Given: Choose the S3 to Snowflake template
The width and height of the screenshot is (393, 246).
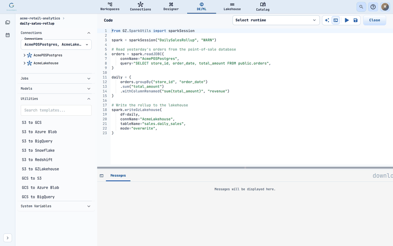Looking at the screenshot, I should click(38, 150).
